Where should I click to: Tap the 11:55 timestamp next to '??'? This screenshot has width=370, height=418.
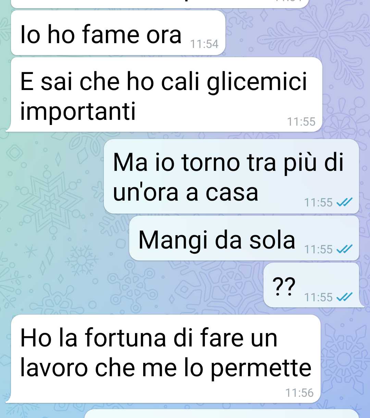coord(318,297)
